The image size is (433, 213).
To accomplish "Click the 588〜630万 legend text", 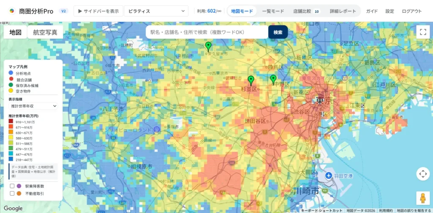I will 24,138.
